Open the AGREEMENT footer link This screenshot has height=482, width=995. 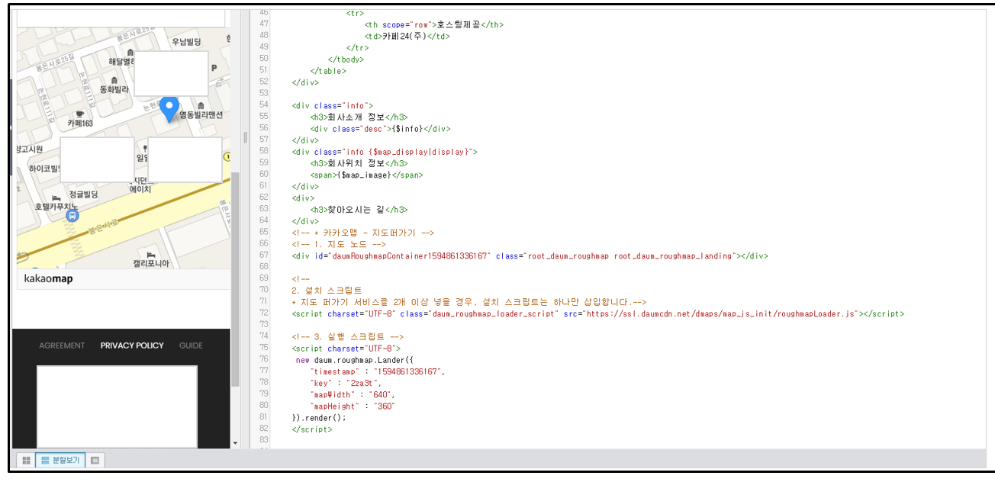click(62, 345)
